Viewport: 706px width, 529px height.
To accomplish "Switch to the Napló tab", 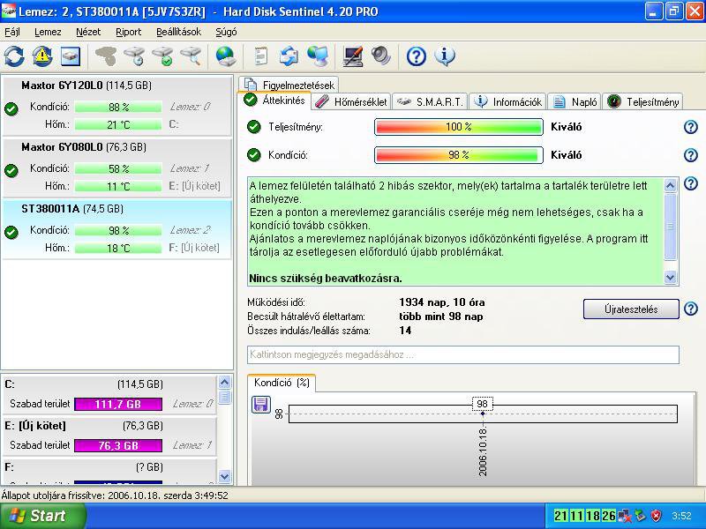I will tap(575, 102).
